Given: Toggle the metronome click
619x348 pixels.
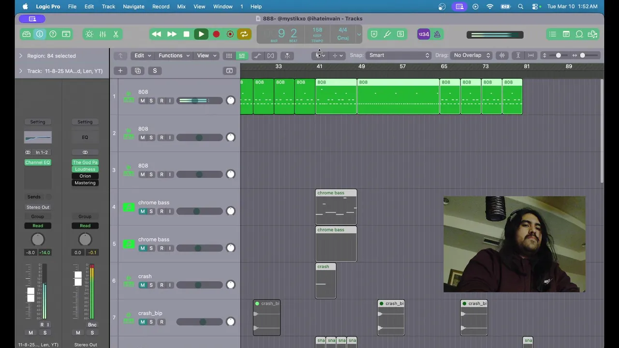Looking at the screenshot, I should coord(437,34).
